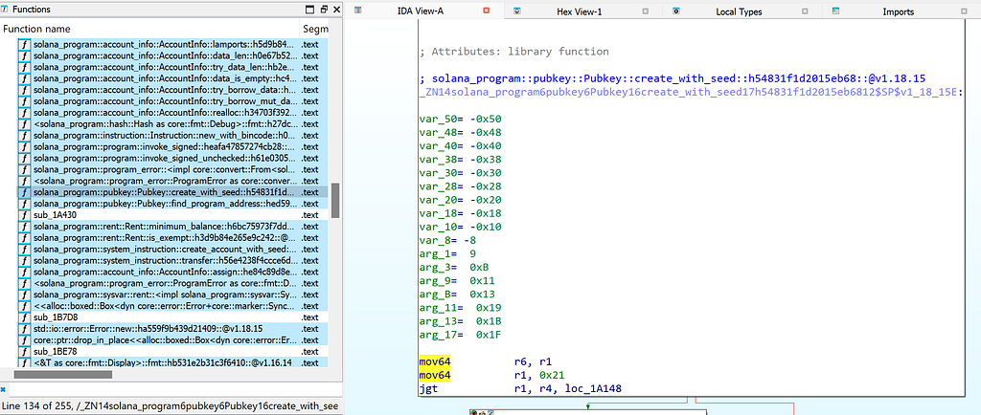Click Functions list horizontal scrollbar thumb

[62, 375]
